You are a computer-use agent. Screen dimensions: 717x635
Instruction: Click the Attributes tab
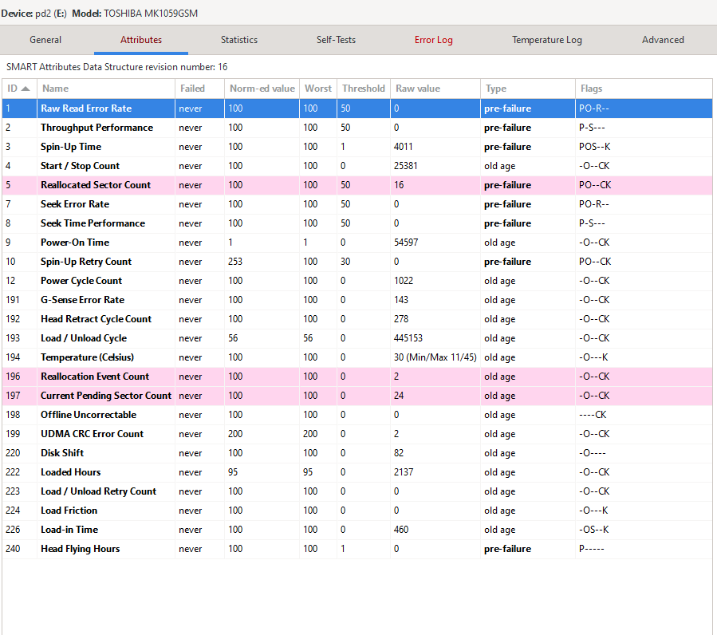[141, 40]
